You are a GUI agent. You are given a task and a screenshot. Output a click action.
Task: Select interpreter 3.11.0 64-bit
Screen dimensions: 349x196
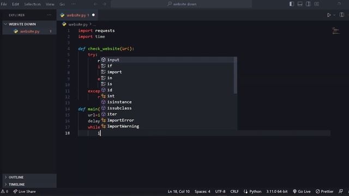(277, 191)
